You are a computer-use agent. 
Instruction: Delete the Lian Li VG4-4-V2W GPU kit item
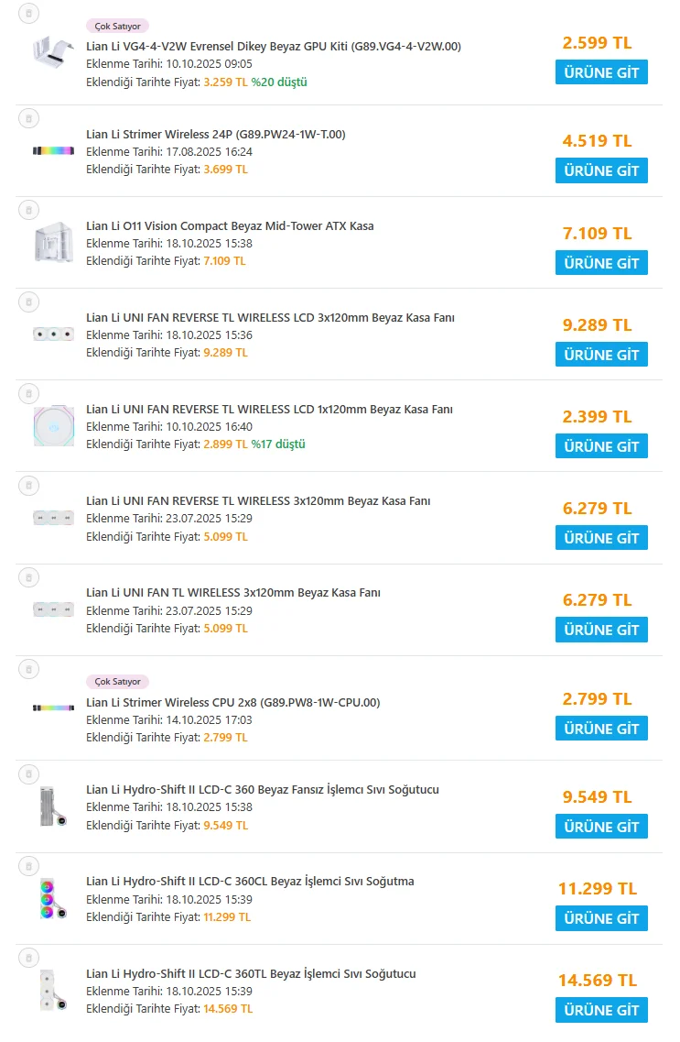point(28,14)
